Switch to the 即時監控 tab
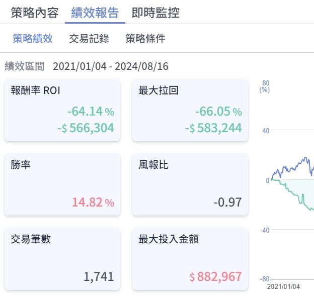314x304 pixels. tap(155, 13)
